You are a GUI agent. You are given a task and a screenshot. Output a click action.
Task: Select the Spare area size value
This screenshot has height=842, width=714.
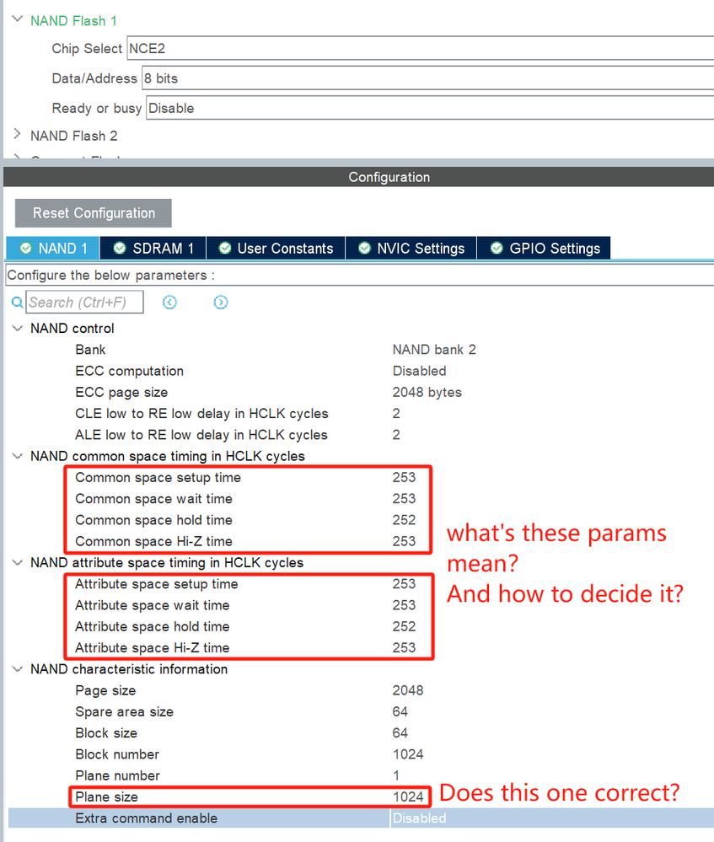click(x=400, y=711)
